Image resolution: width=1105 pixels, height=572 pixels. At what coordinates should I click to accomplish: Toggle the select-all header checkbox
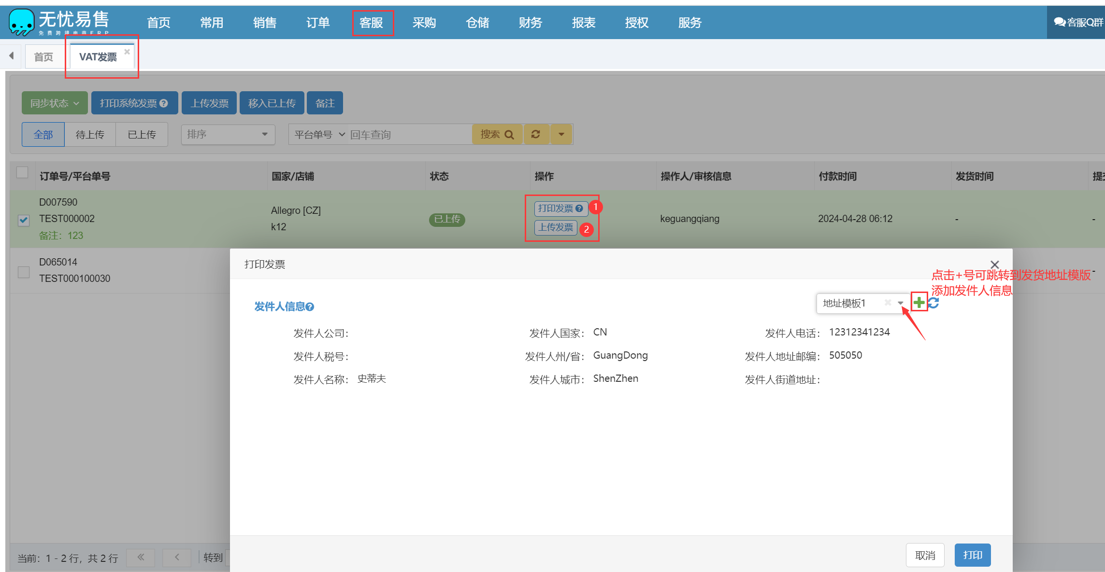click(22, 172)
